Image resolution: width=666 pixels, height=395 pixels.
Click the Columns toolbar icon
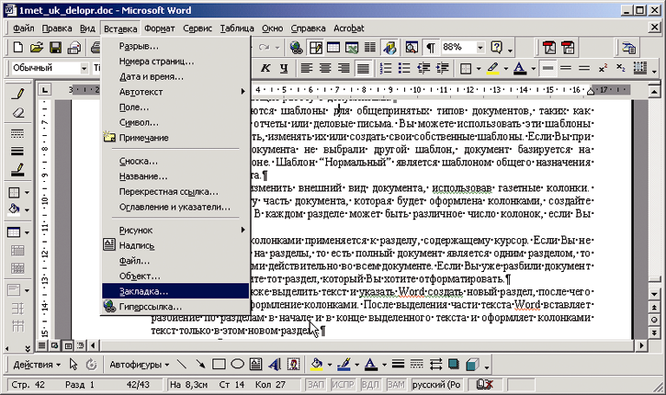point(370,47)
